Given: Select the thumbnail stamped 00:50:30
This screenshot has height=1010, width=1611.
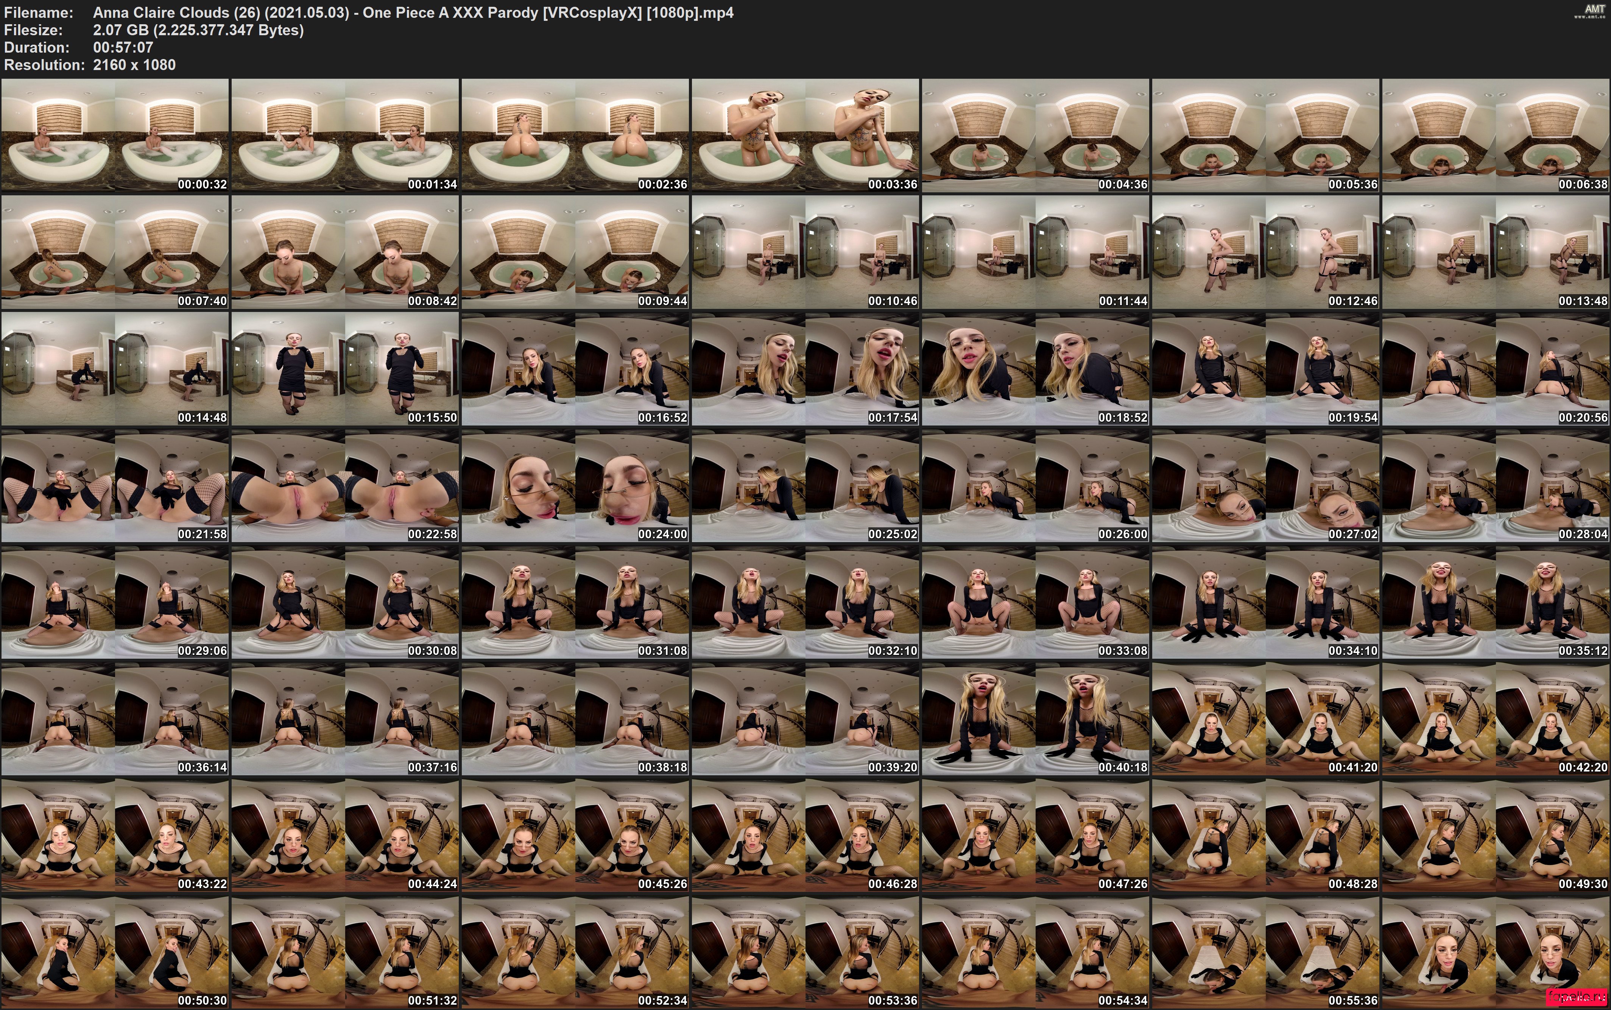Looking at the screenshot, I should click(115, 952).
